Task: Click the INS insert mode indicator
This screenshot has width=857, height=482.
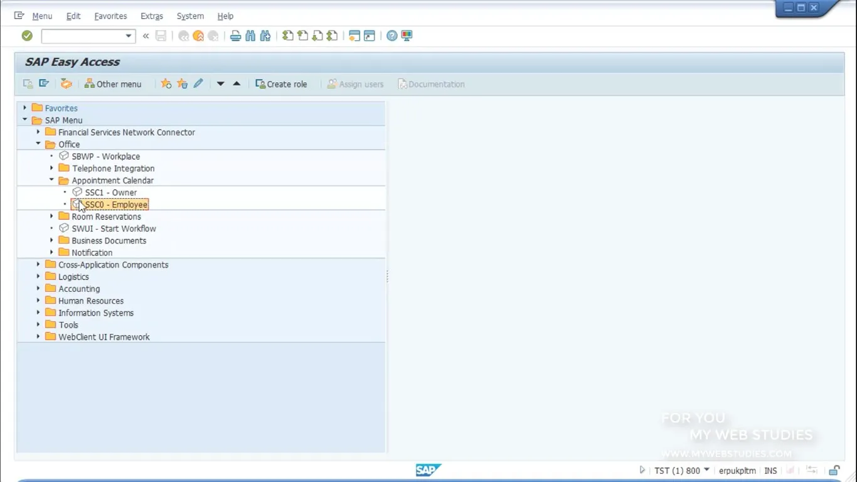Action: (x=770, y=471)
